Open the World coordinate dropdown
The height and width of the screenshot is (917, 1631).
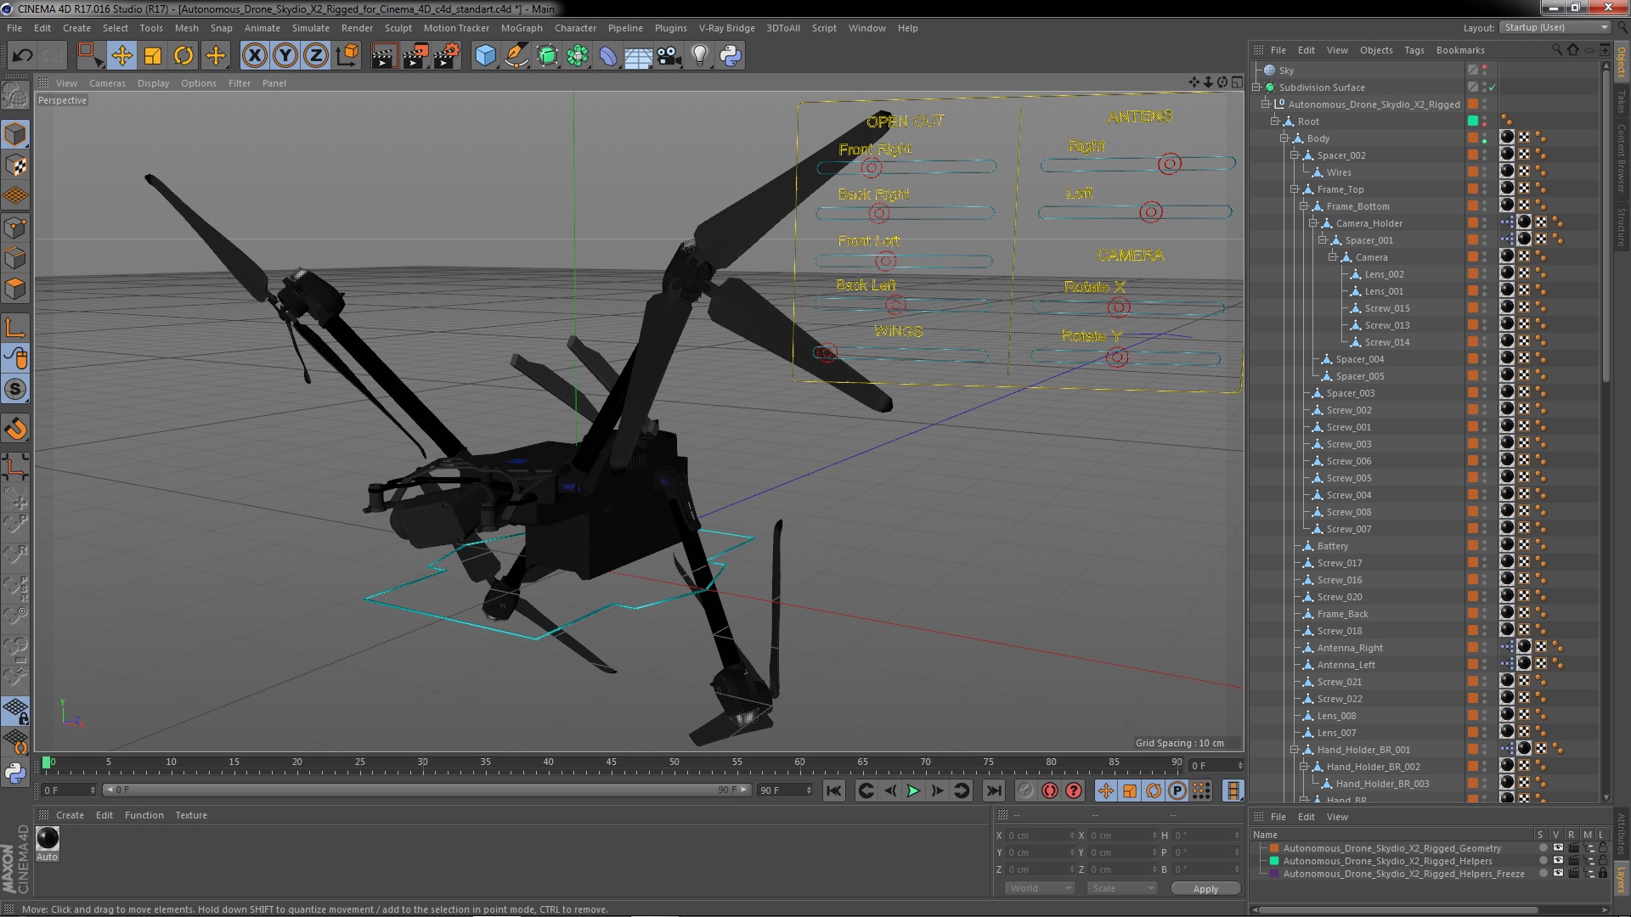pyautogui.click(x=1040, y=888)
